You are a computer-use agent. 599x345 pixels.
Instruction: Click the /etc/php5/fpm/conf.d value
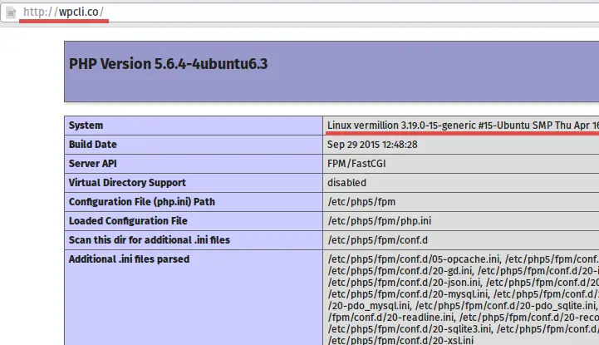click(x=377, y=240)
